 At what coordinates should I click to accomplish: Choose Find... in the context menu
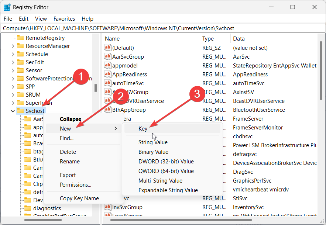[x=83, y=138]
